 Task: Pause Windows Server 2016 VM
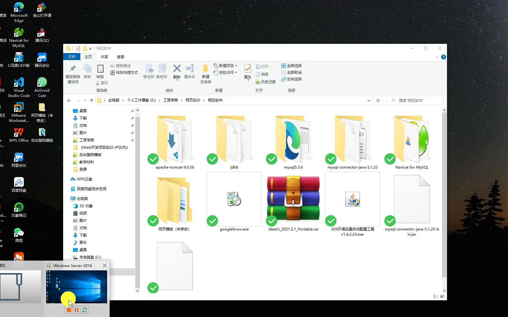[77, 310]
